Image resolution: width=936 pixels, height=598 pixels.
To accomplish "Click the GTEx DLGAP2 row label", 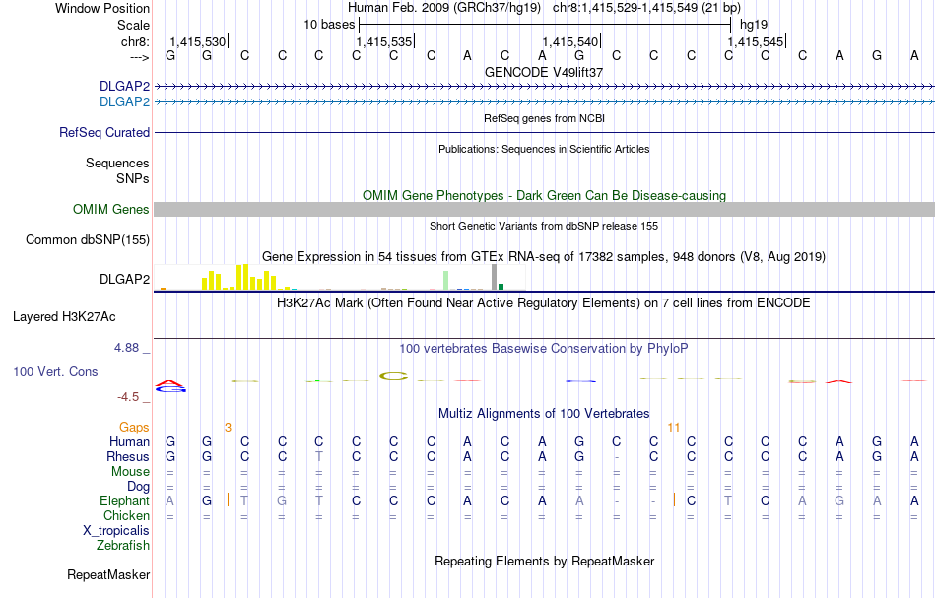I will coord(124,280).
